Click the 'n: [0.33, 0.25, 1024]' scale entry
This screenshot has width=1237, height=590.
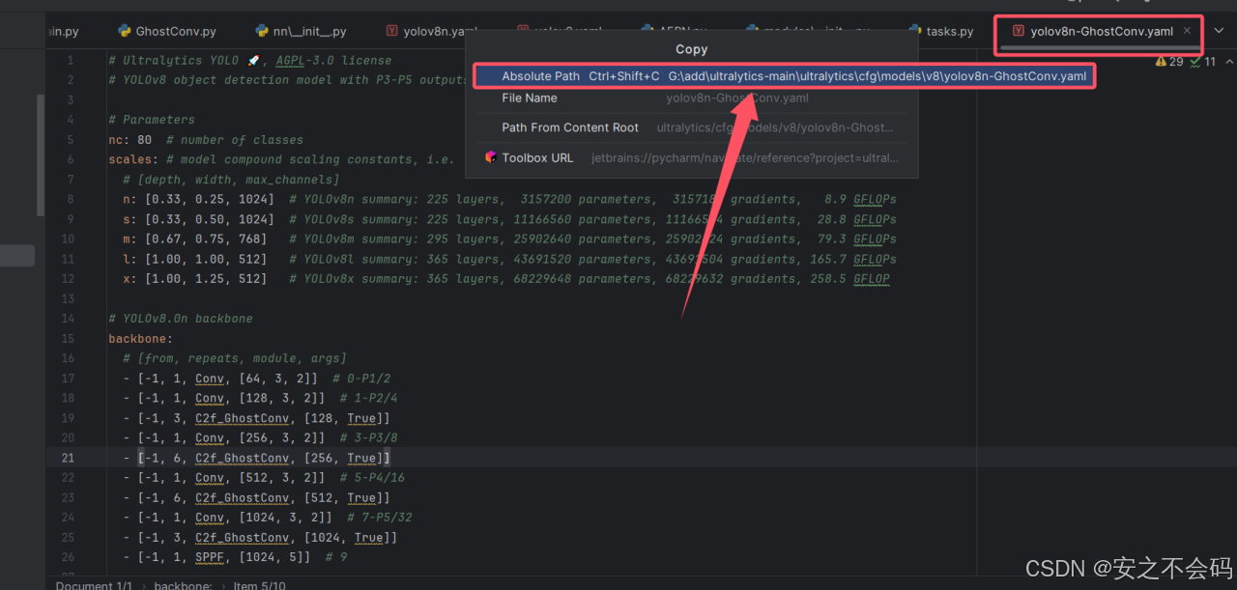tap(198, 199)
